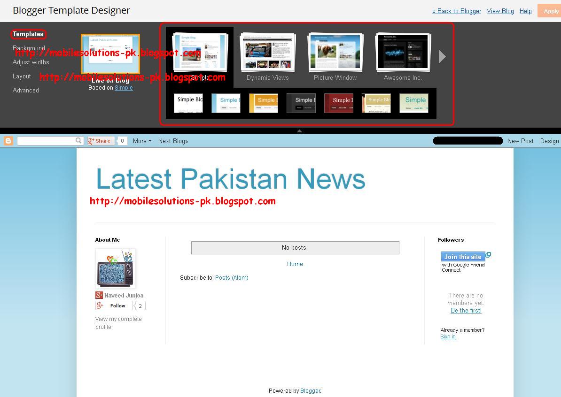Open the Design link in navbar
Viewport: 561px width, 397px height.
(x=550, y=141)
